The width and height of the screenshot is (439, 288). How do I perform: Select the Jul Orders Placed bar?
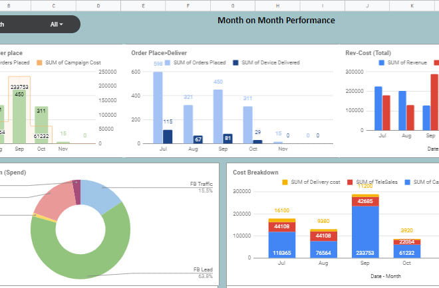click(158, 108)
